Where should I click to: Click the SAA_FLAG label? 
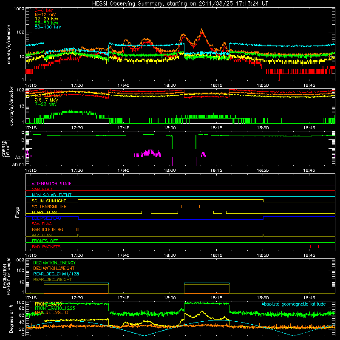[x=42, y=224]
